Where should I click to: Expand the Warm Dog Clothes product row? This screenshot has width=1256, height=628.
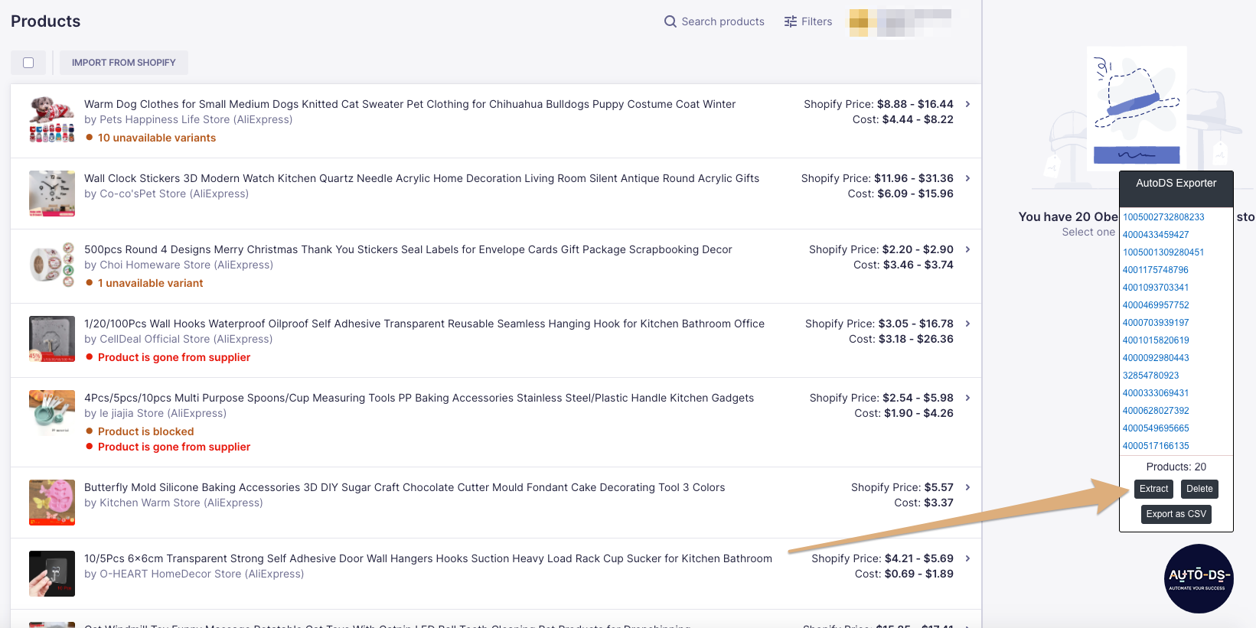click(x=967, y=104)
